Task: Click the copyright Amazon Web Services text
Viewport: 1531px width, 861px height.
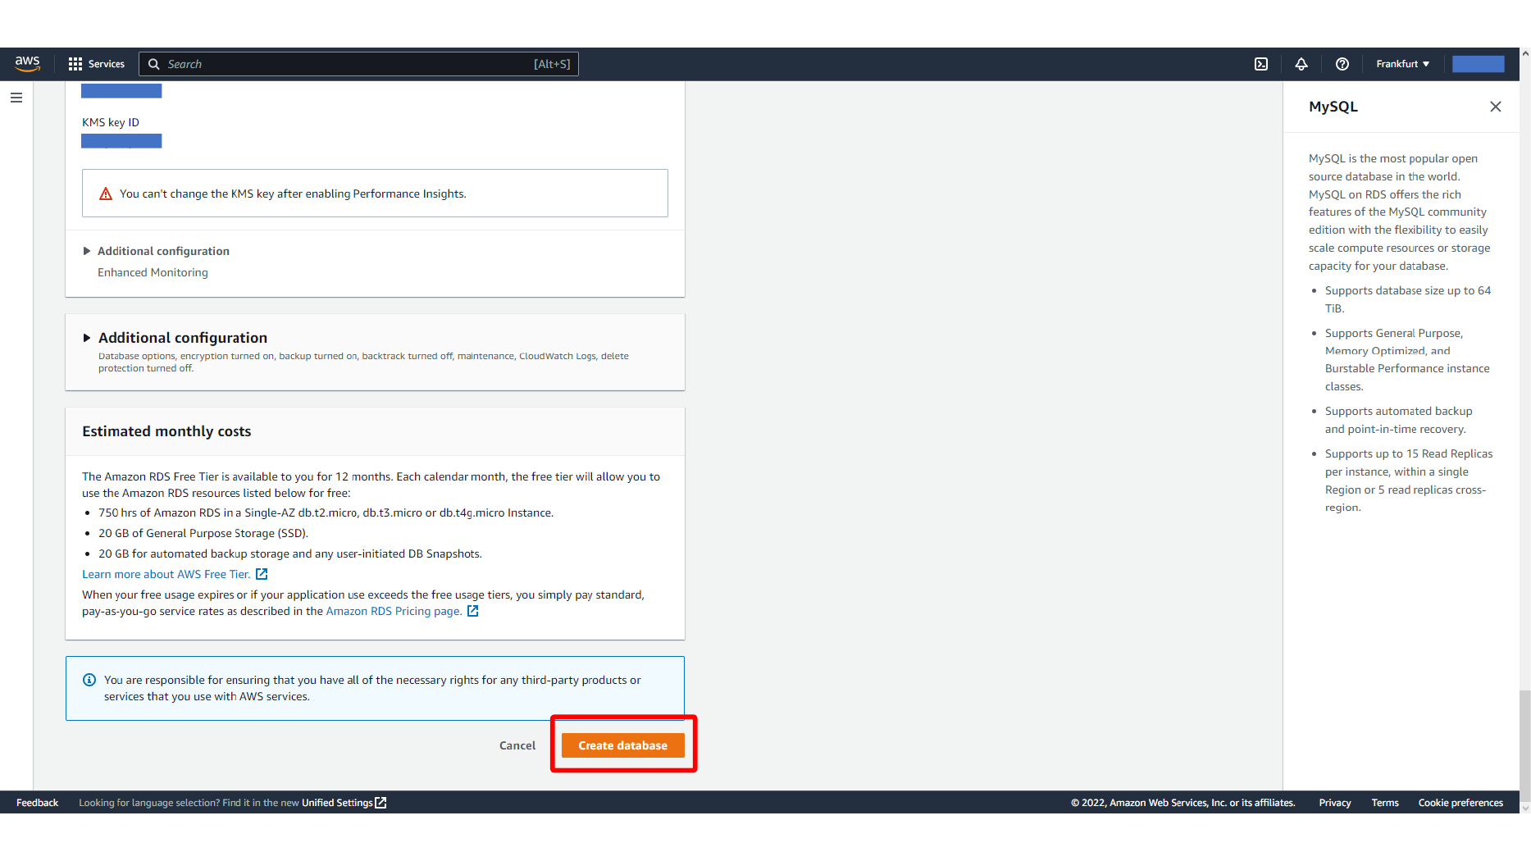Action: 1182,803
